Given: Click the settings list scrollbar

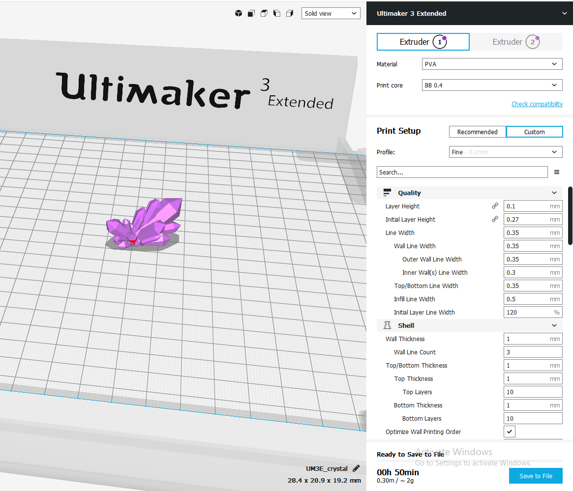Looking at the screenshot, I should pyautogui.click(x=570, y=216).
